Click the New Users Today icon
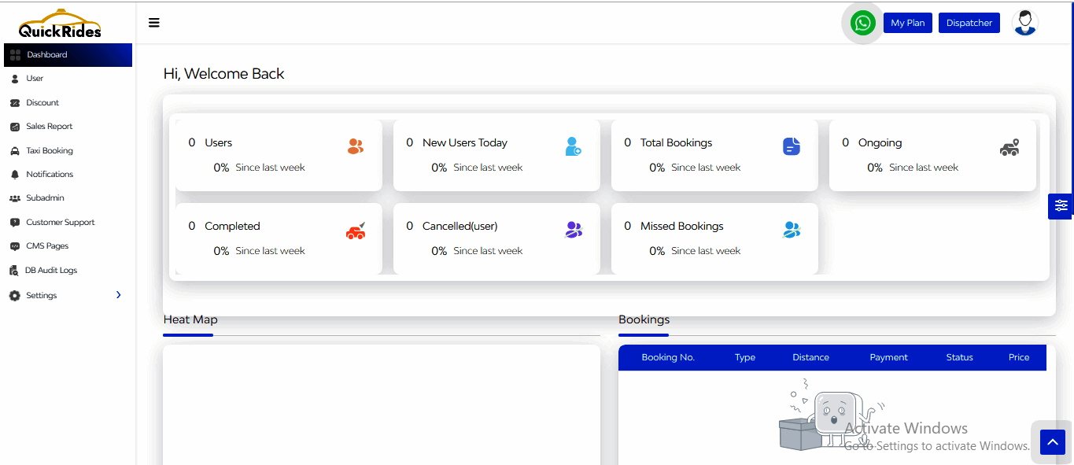This screenshot has width=1074, height=465. tap(574, 146)
